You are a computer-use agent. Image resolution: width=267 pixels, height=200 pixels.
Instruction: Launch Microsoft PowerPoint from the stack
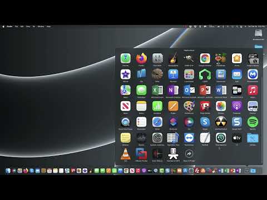pos(205,90)
